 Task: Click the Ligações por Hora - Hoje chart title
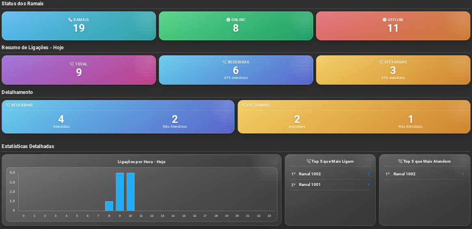[x=141, y=162]
